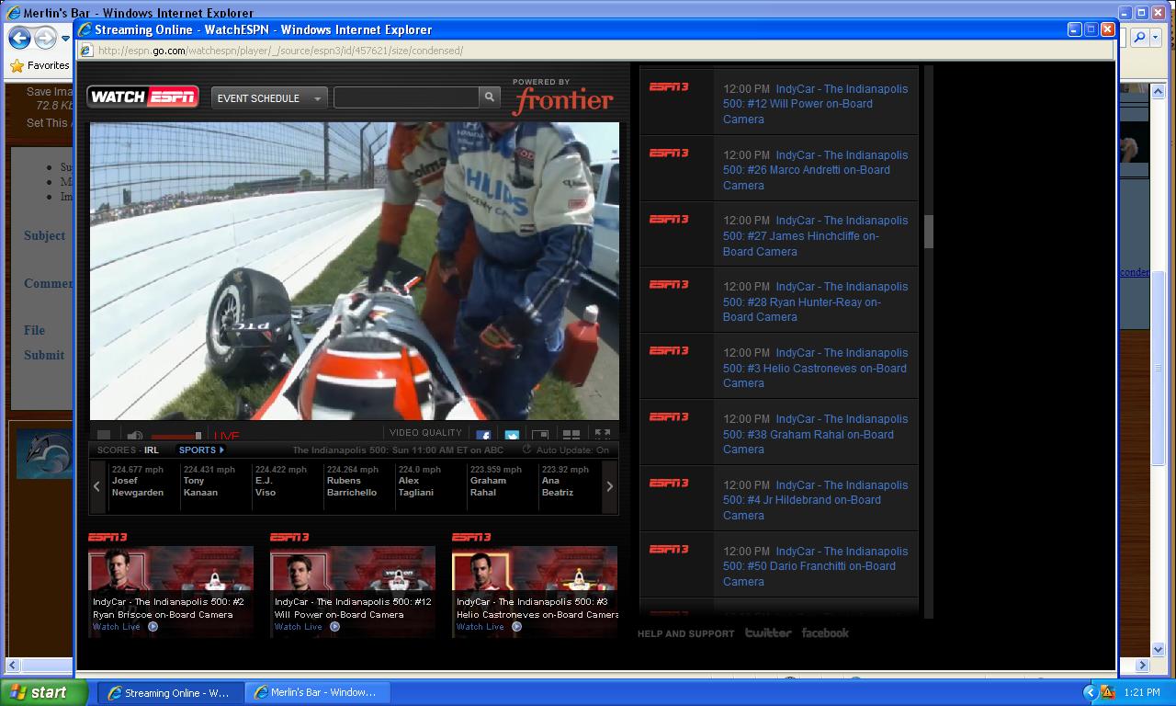Click the Submit label in Merlin's Bar page
The image size is (1176, 706).
[44, 355]
